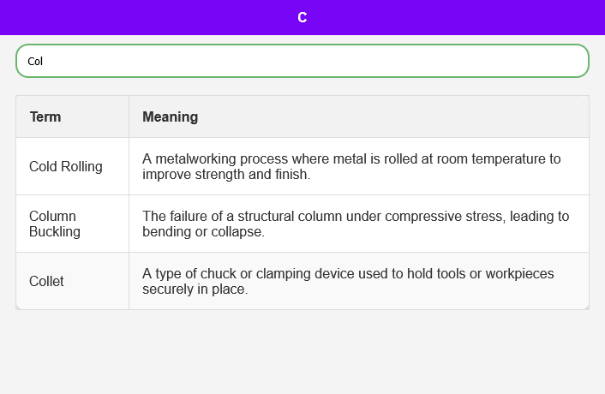Click the "Collet" term
605x394 pixels.
coord(46,281)
